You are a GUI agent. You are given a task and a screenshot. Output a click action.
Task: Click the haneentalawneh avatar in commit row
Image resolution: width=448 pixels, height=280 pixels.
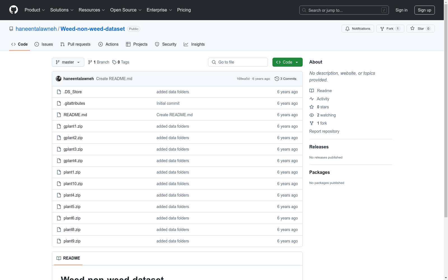coord(59,79)
